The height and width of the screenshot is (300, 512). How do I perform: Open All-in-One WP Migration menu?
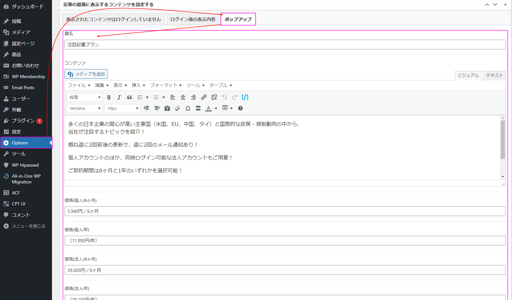click(26, 179)
